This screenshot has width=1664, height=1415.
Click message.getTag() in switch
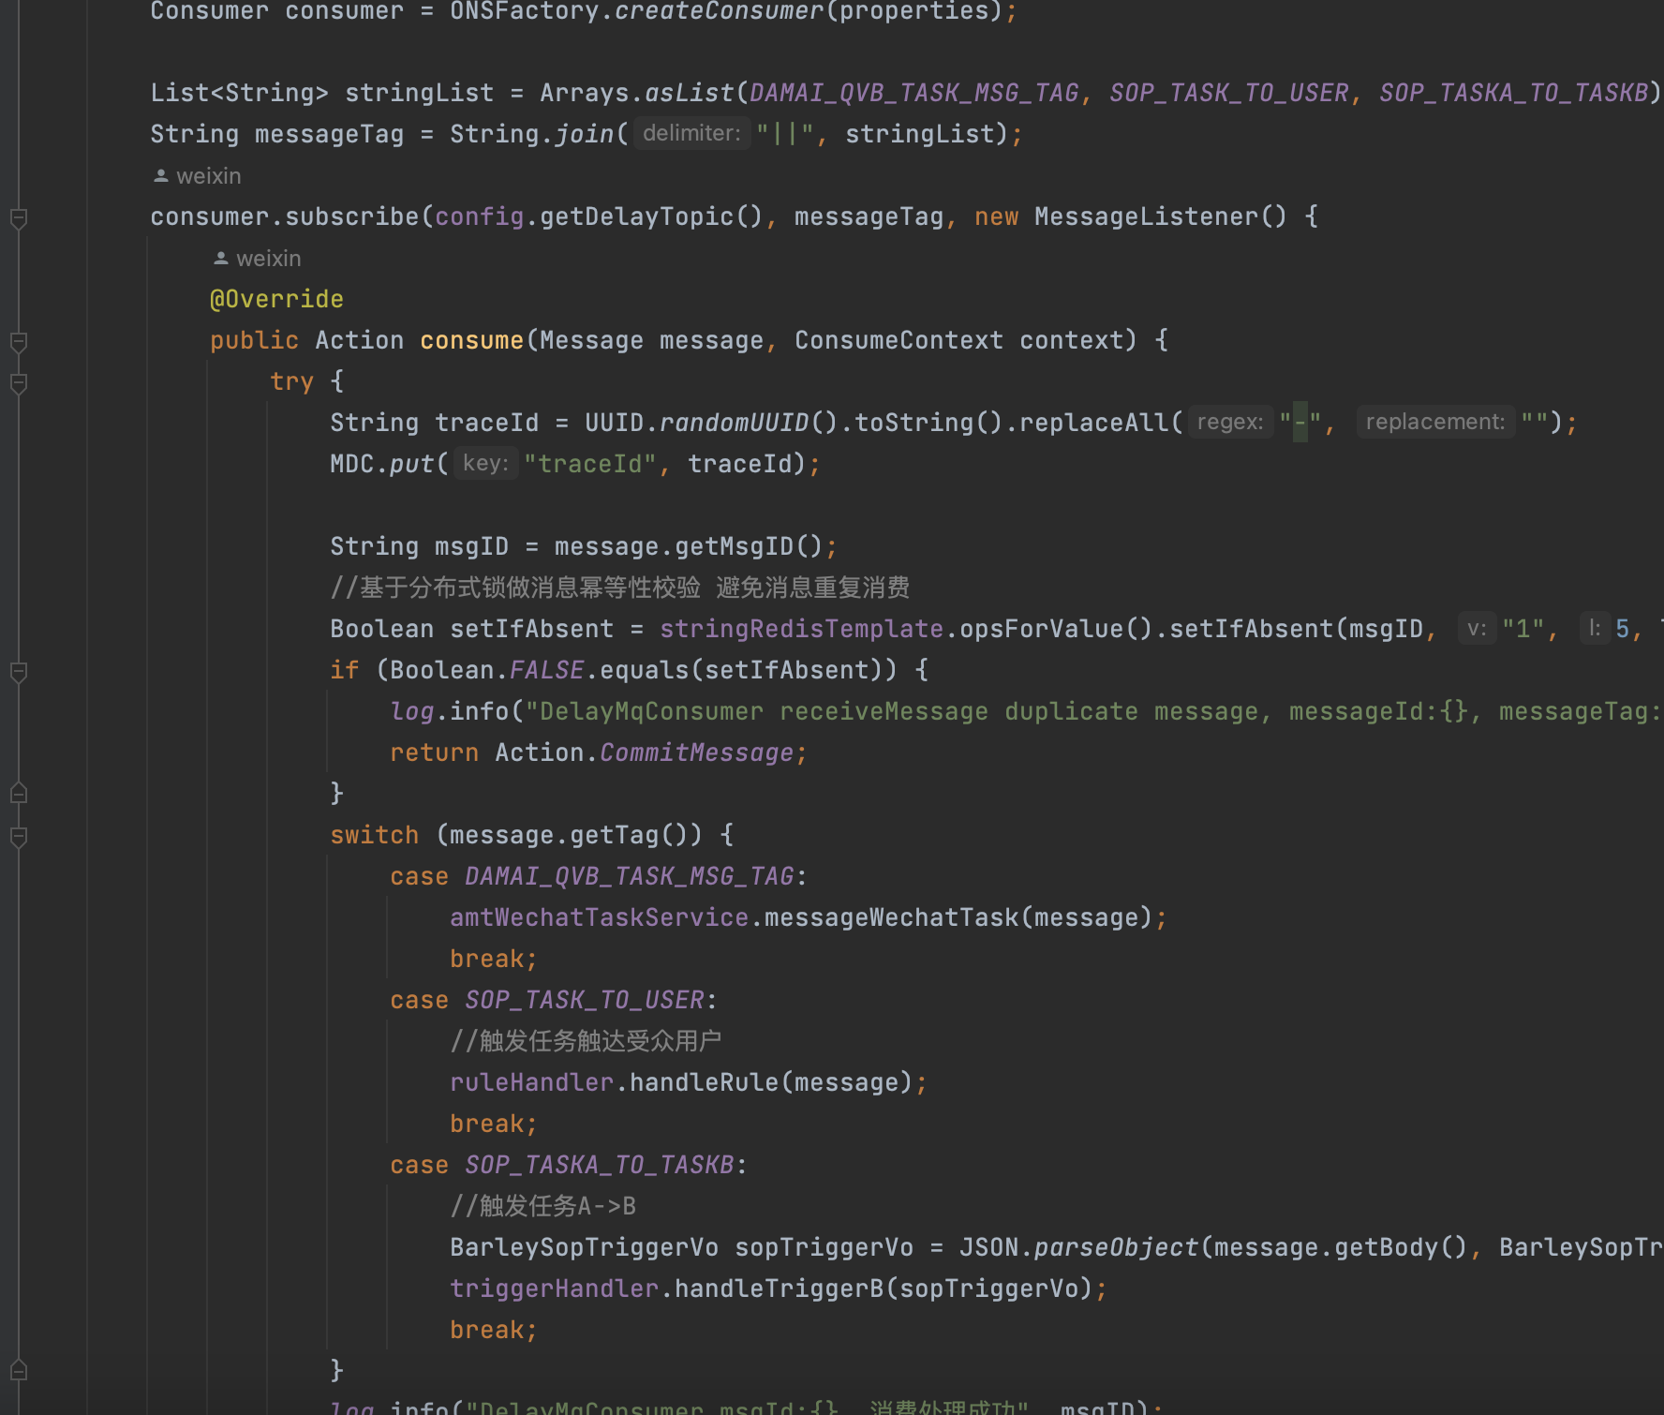coord(570,835)
